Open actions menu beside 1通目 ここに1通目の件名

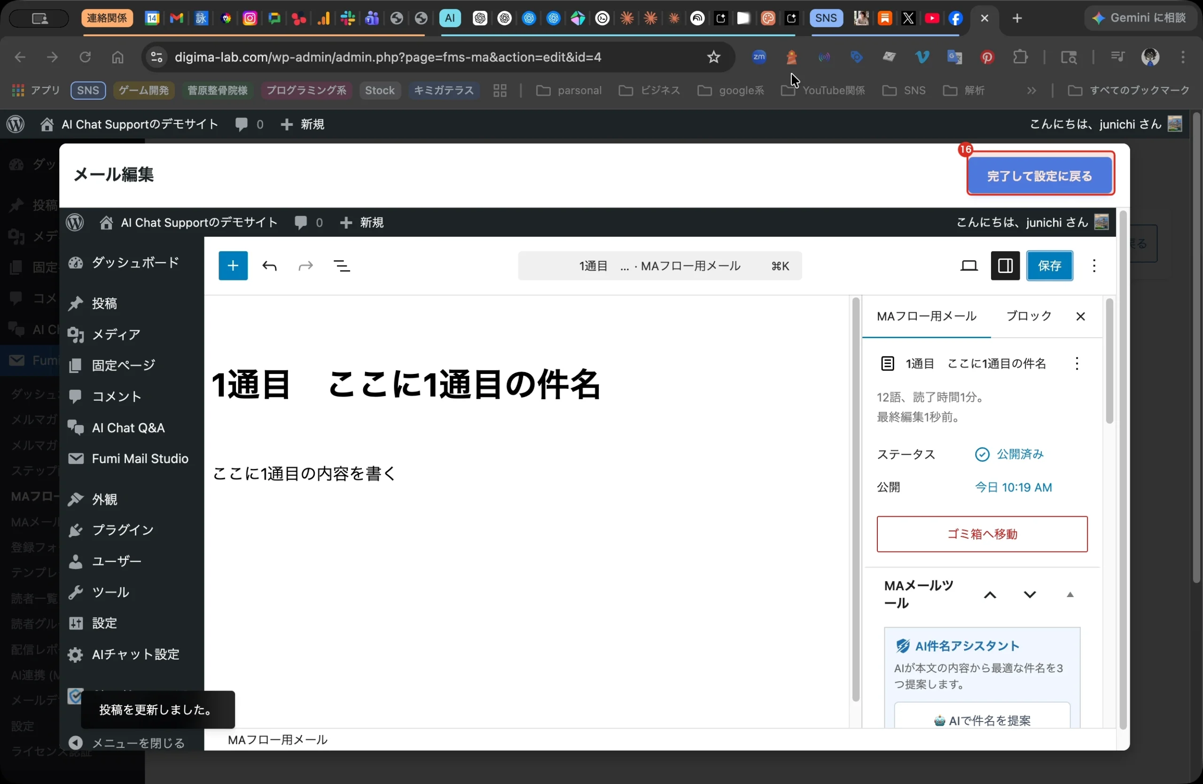(1077, 364)
